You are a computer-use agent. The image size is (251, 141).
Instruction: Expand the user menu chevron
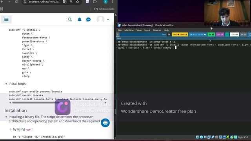point(108,19)
